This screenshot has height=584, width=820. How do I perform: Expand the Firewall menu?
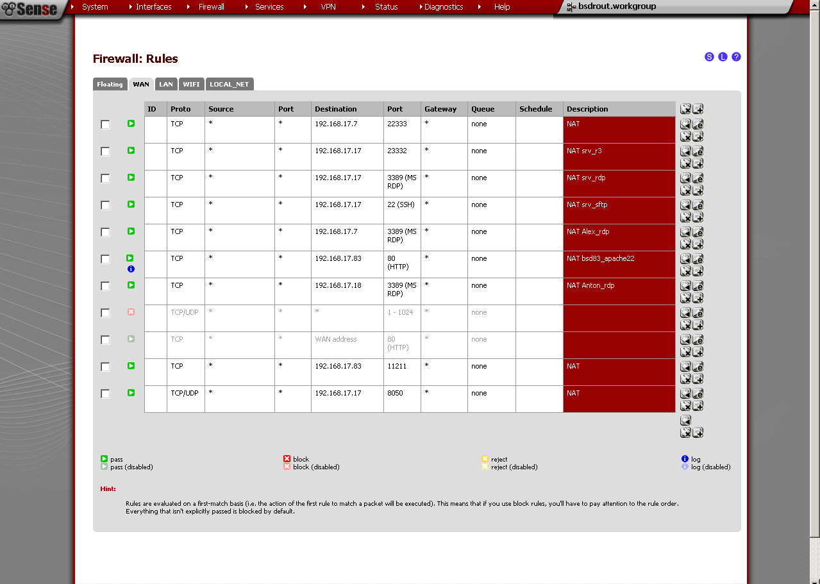click(x=211, y=7)
